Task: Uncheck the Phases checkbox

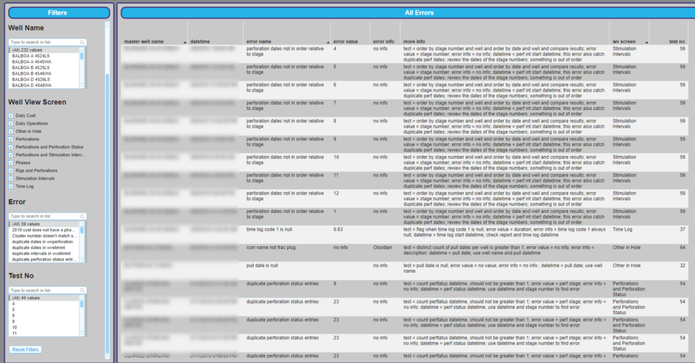Action: [11, 163]
